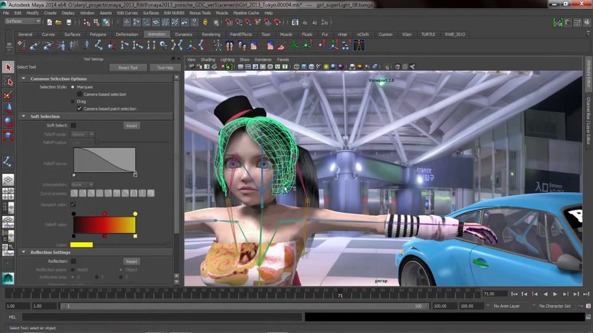This screenshot has width=593, height=333.
Task: Click the Save Scene icon
Action: pos(69,22)
